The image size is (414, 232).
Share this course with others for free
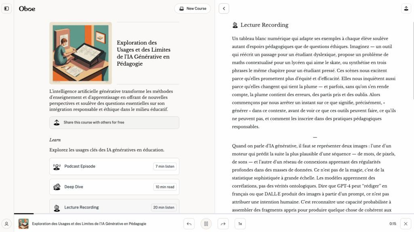(114, 123)
